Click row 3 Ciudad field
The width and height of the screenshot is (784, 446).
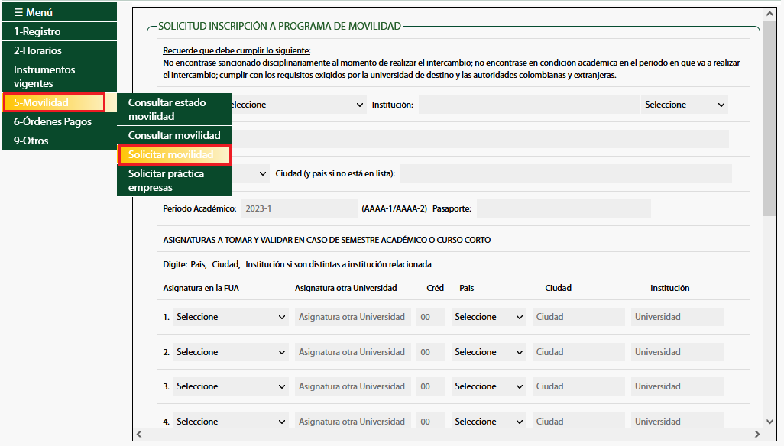tap(578, 386)
